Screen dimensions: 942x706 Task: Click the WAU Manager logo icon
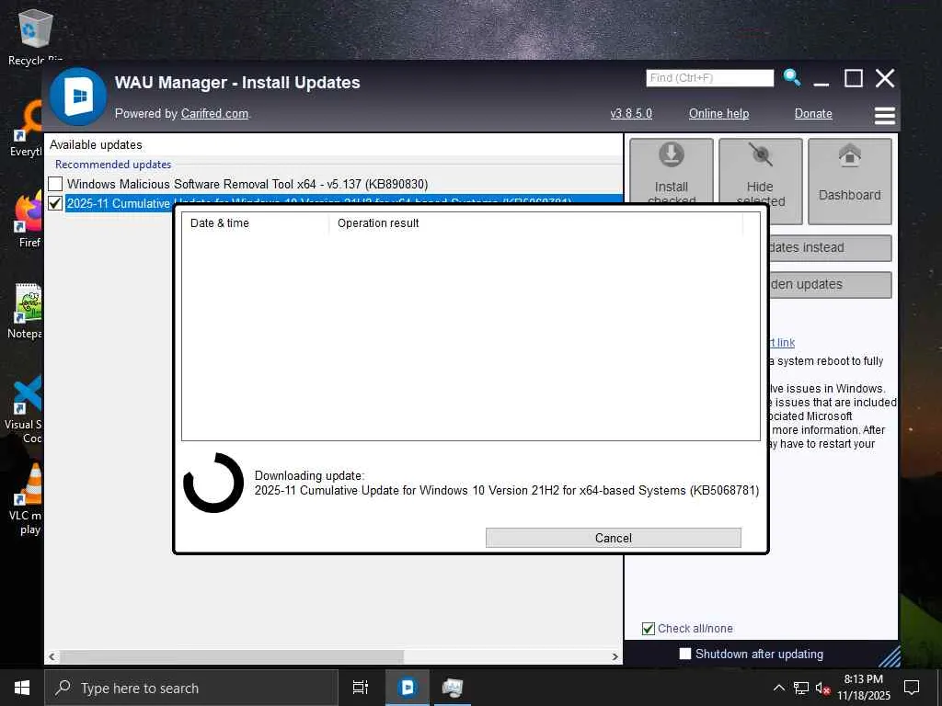[78, 97]
